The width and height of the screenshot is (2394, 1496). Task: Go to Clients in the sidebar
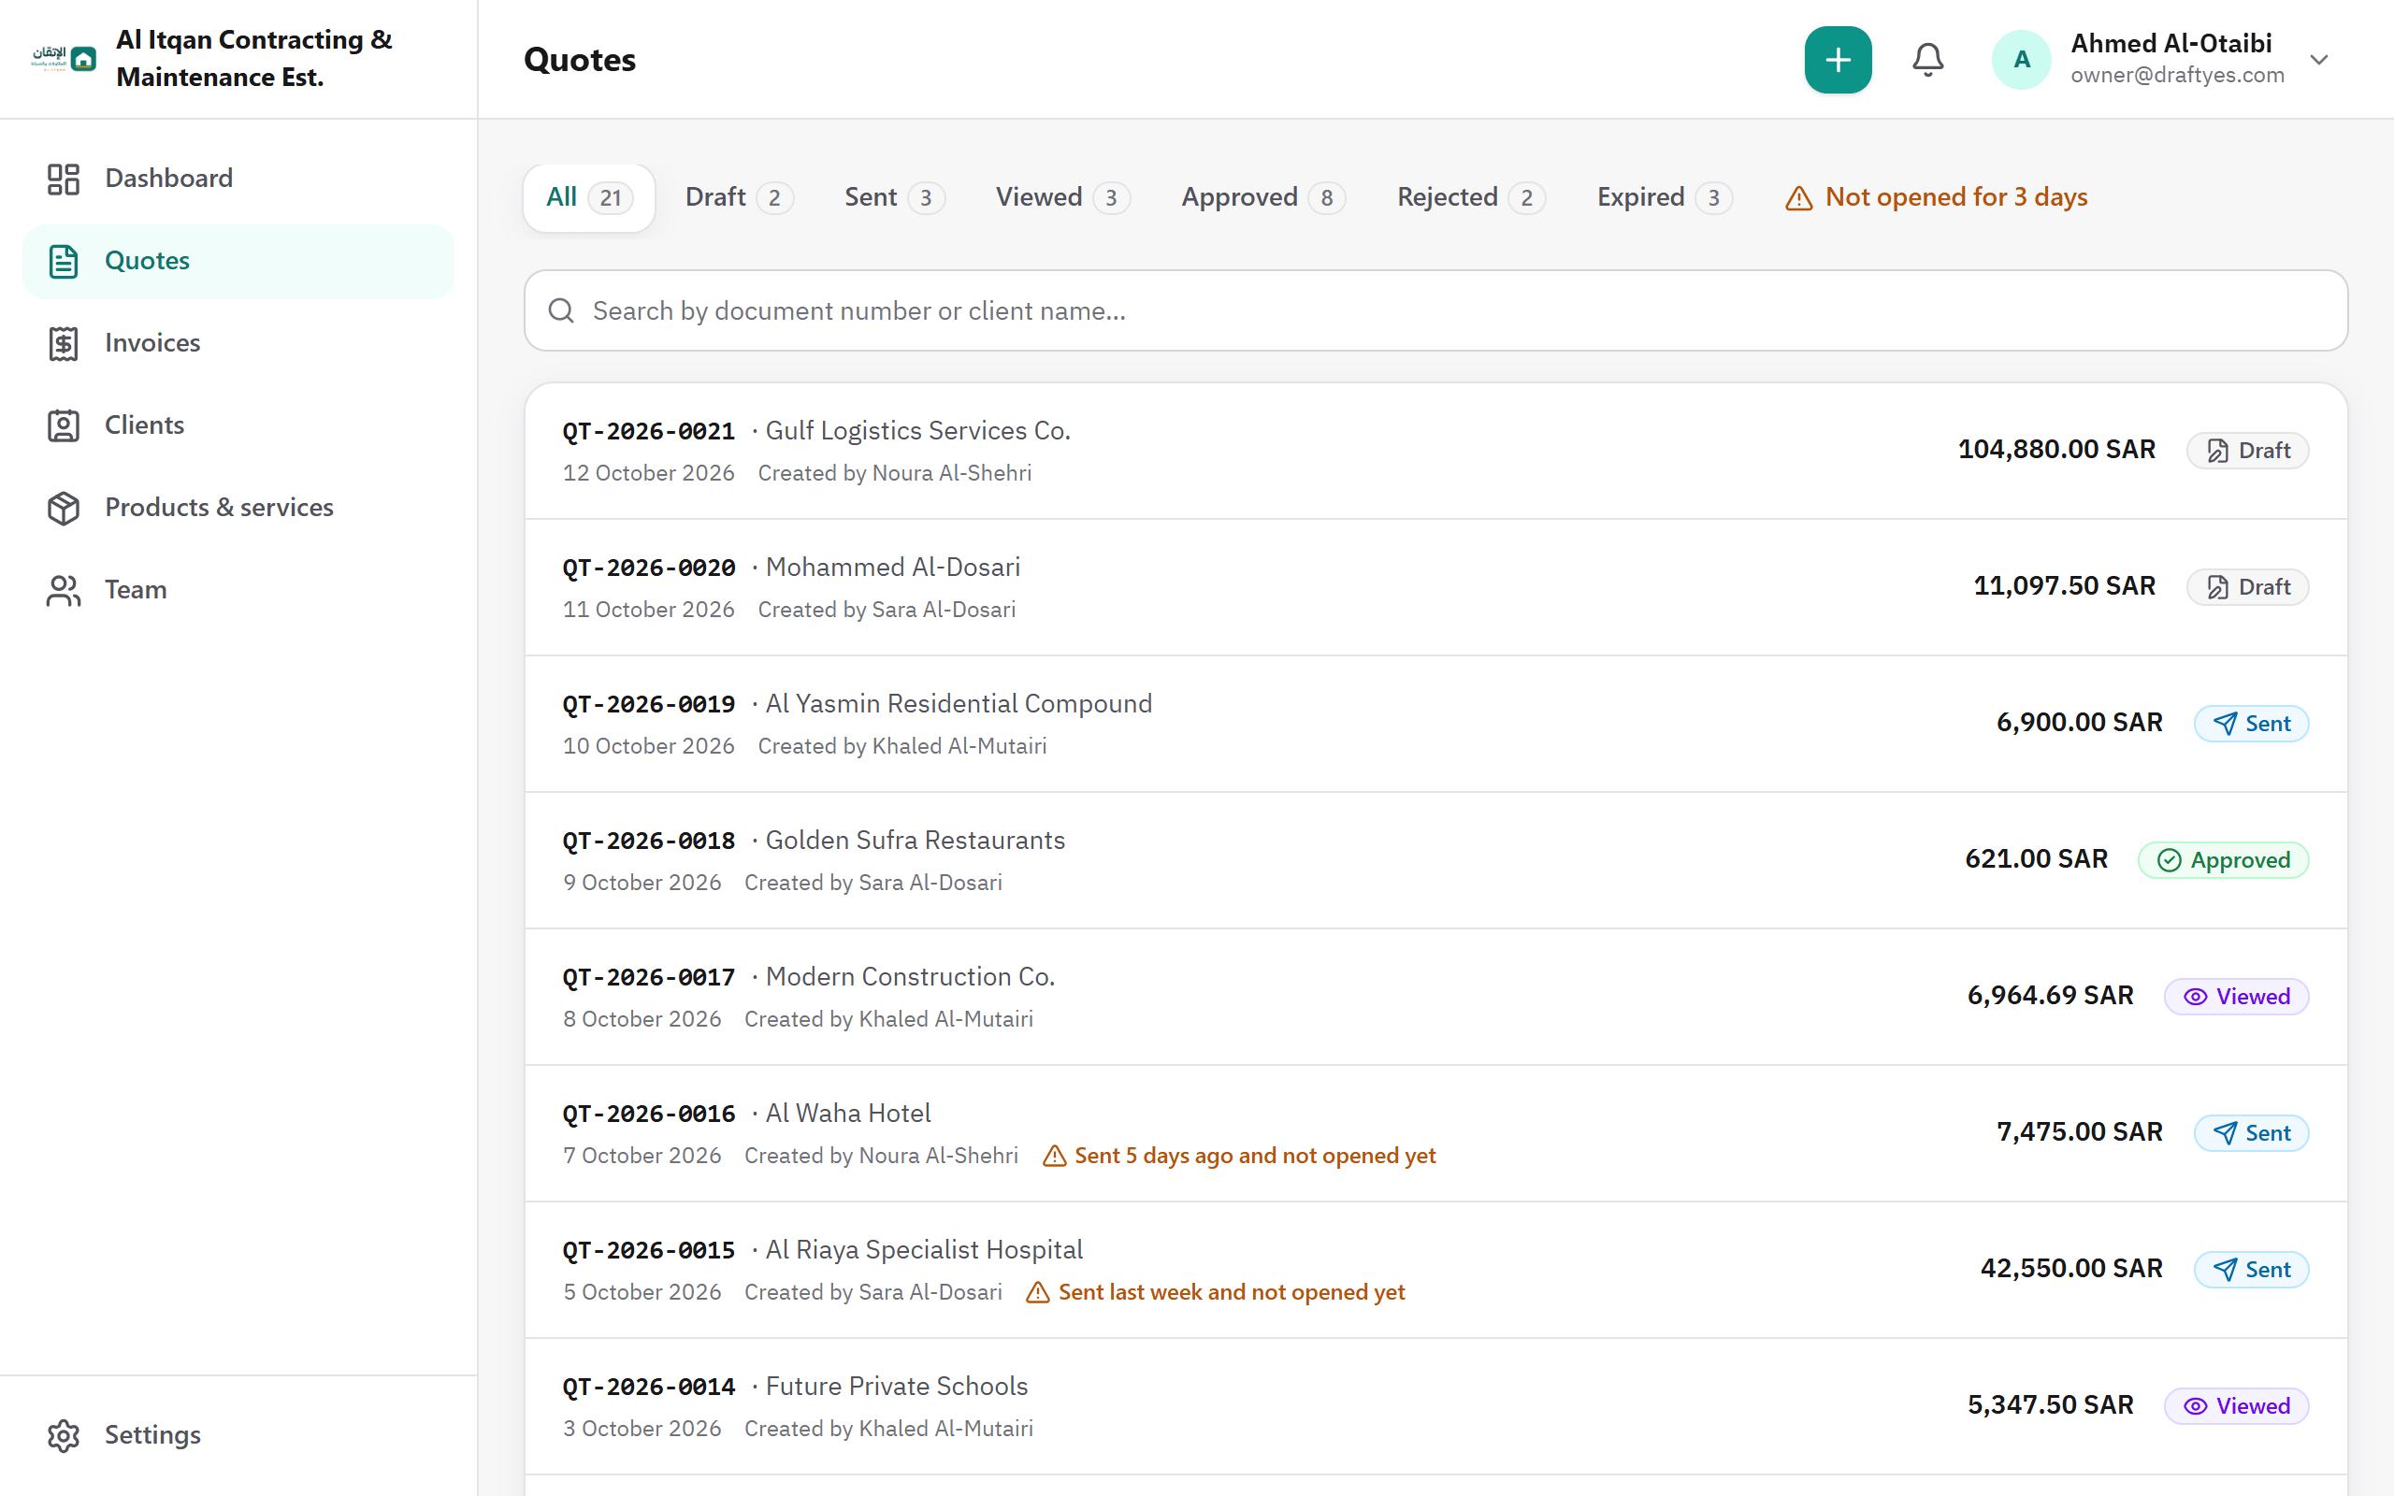pos(238,424)
